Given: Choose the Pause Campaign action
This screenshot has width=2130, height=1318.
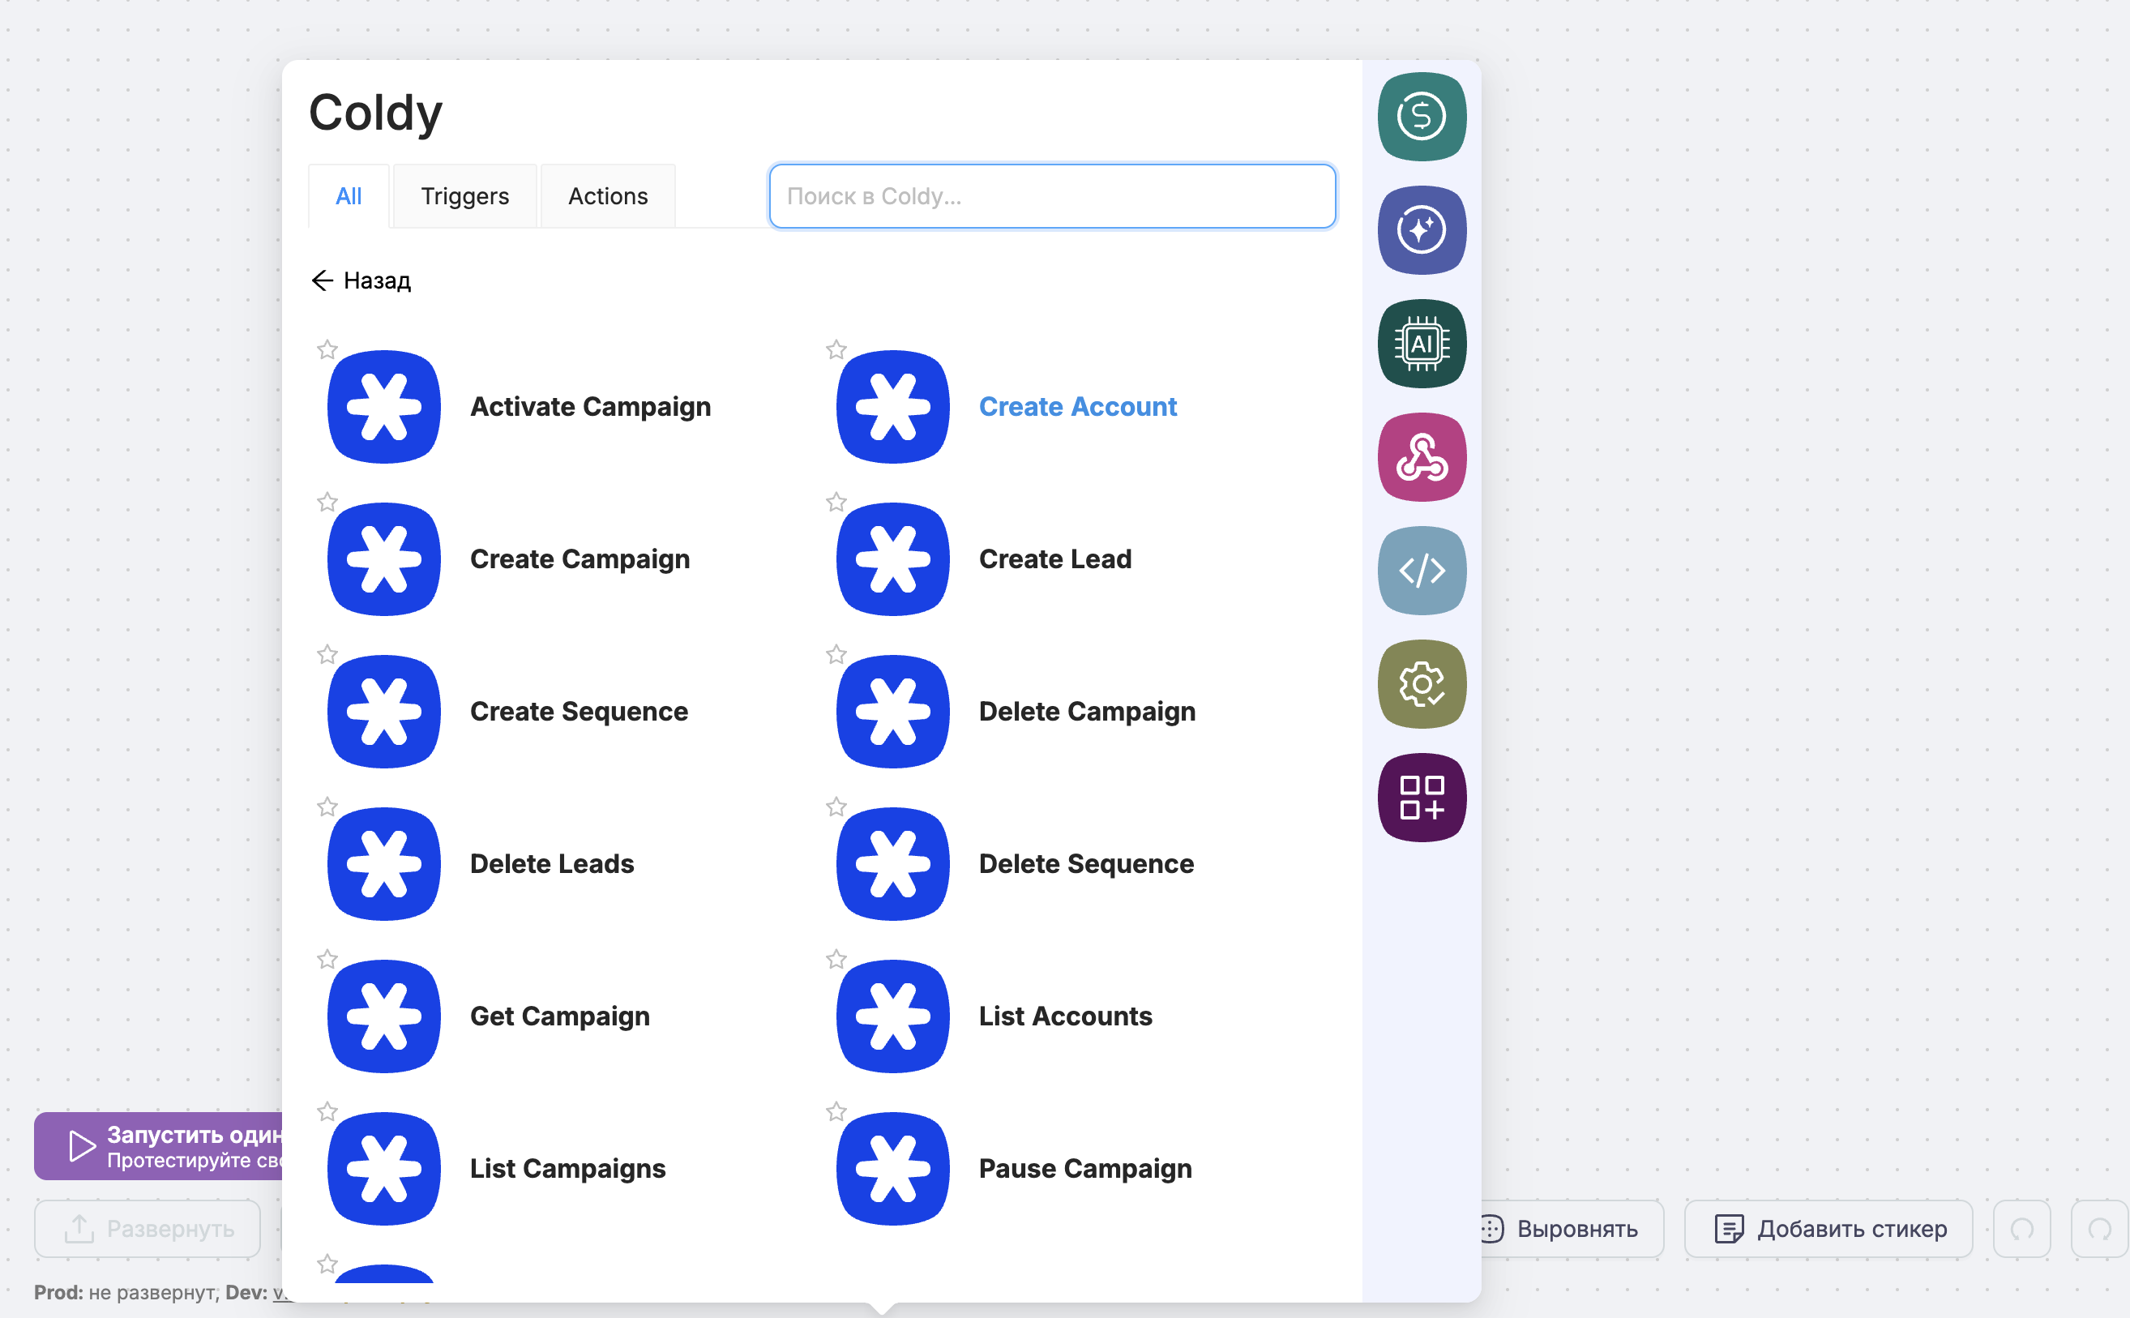Looking at the screenshot, I should [1084, 1168].
